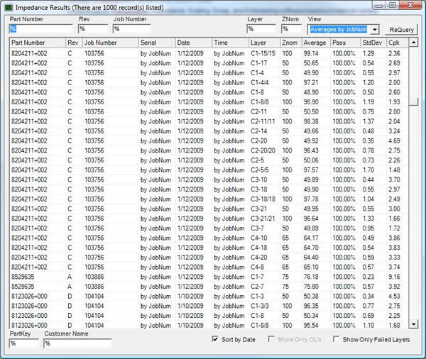Click the Date column header
The image size is (426, 359).
coord(194,43)
